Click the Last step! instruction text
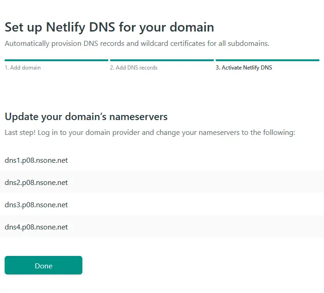324x293 pixels. 150,133
